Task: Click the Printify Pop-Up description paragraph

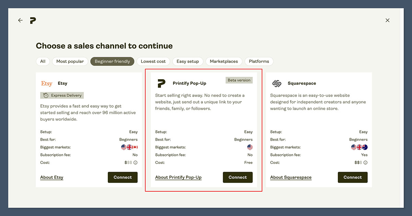Action: pyautogui.click(x=200, y=102)
